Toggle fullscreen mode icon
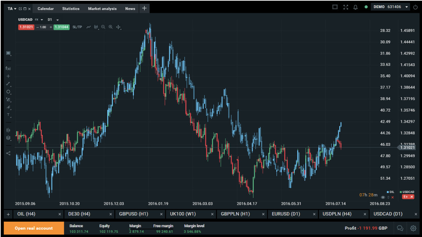The image size is (422, 237). pyautogui.click(x=346, y=7)
